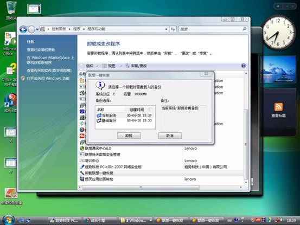300x225 pixels.
Task: Click the 名称 column header in backup list
Action: click(101, 110)
